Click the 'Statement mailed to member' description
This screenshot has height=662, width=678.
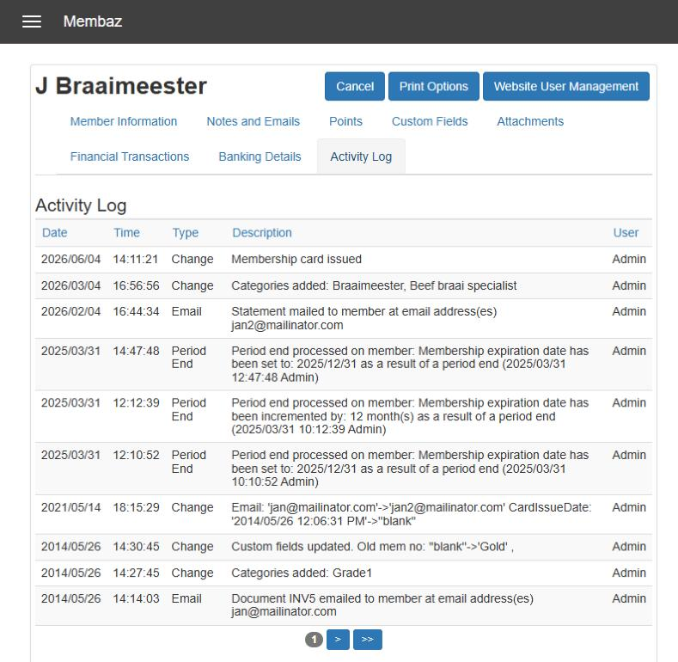pyautogui.click(x=364, y=318)
